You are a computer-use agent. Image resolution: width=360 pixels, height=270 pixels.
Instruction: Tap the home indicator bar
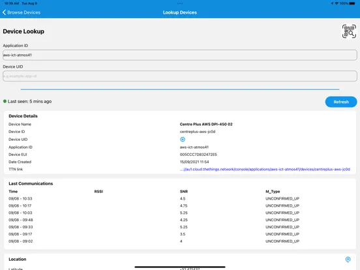click(180, 267)
